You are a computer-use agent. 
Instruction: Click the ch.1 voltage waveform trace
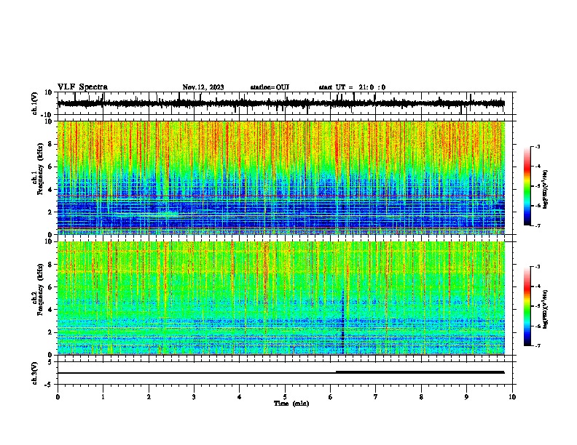point(281,103)
